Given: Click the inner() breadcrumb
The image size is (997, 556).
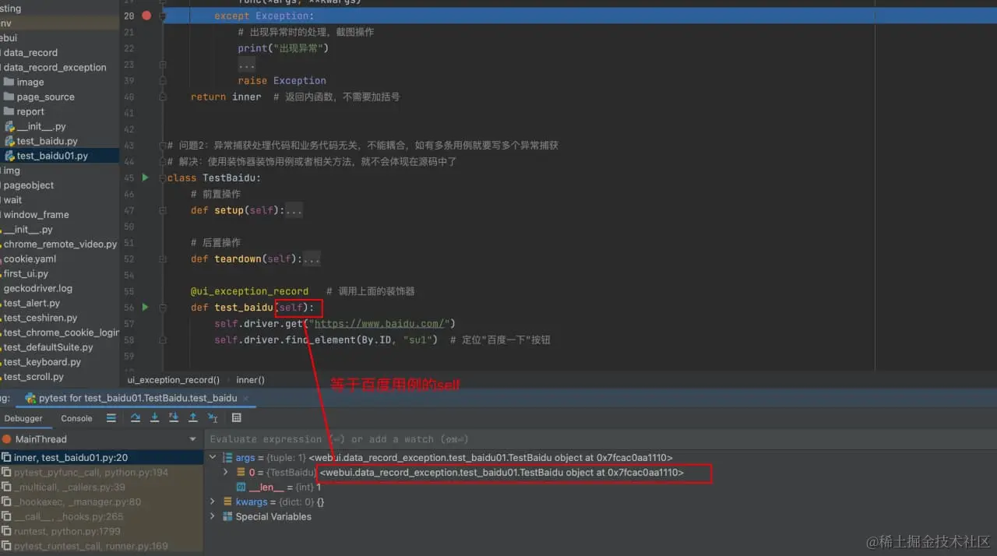Looking at the screenshot, I should click(x=251, y=380).
